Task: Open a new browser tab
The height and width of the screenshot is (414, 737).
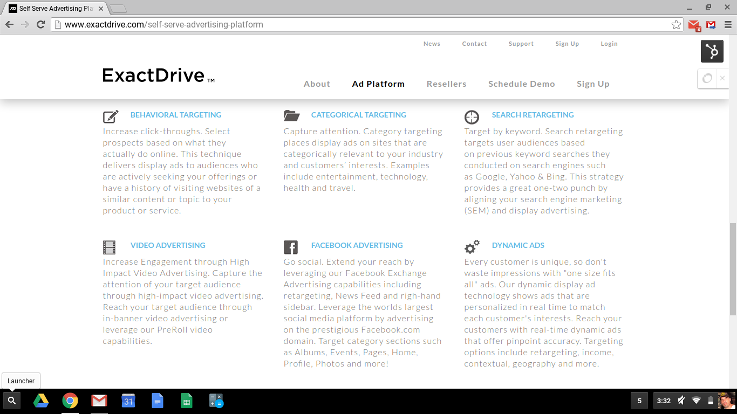Action: pos(118,9)
